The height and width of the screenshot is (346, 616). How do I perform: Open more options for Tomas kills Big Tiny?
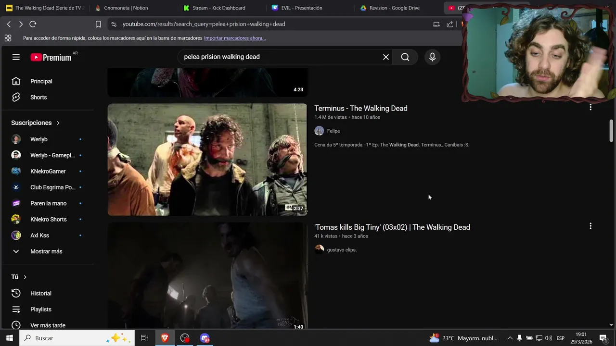590,226
